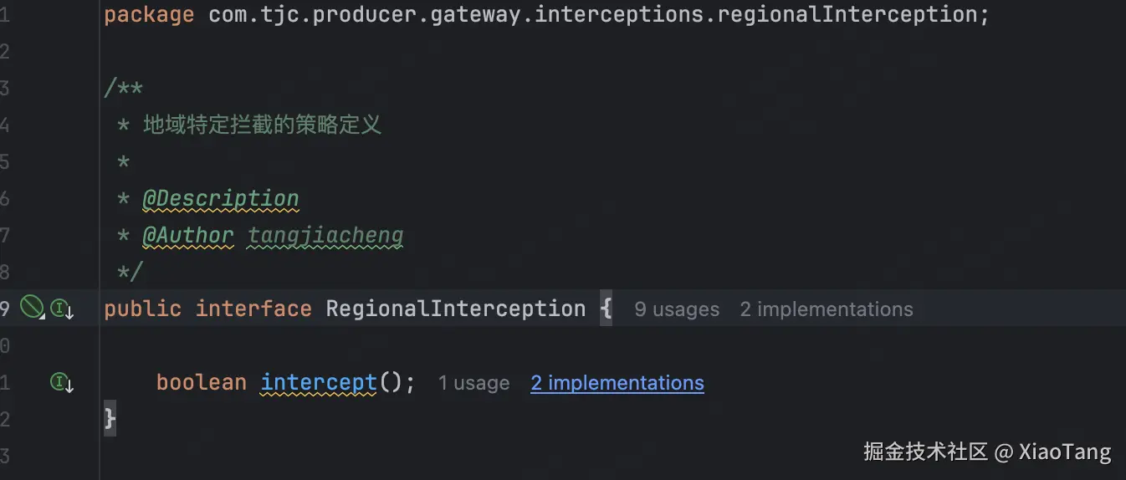Click the boolean return type keyword
1126x480 pixels.
pos(202,382)
